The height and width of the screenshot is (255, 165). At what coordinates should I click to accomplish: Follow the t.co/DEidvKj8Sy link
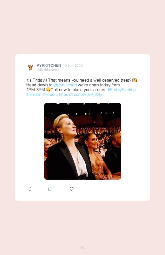[81, 95]
